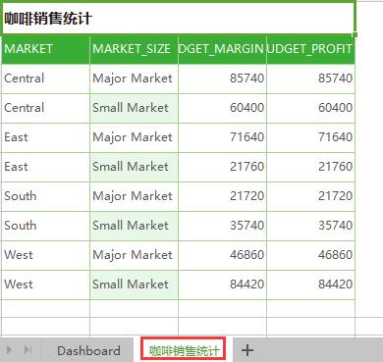Viewport: 383px width, 362px height.
Task: Click Small Market cell in second Central row
Action: [x=135, y=108]
